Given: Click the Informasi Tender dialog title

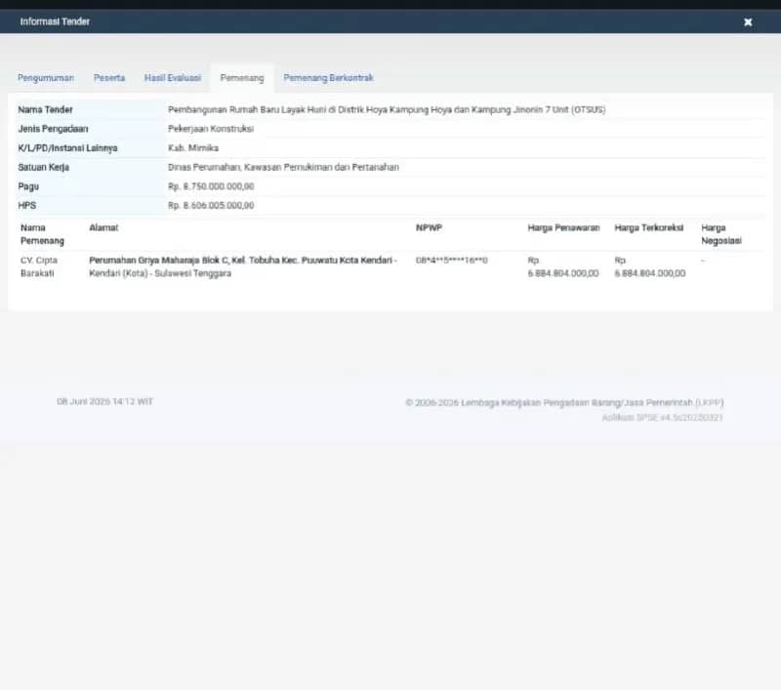Looking at the screenshot, I should [x=55, y=21].
